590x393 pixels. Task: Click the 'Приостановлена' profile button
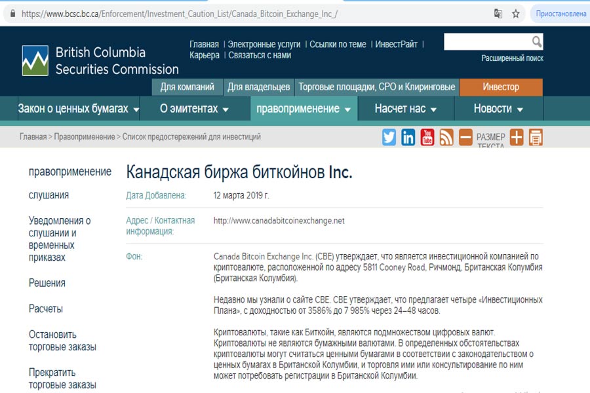tap(560, 14)
